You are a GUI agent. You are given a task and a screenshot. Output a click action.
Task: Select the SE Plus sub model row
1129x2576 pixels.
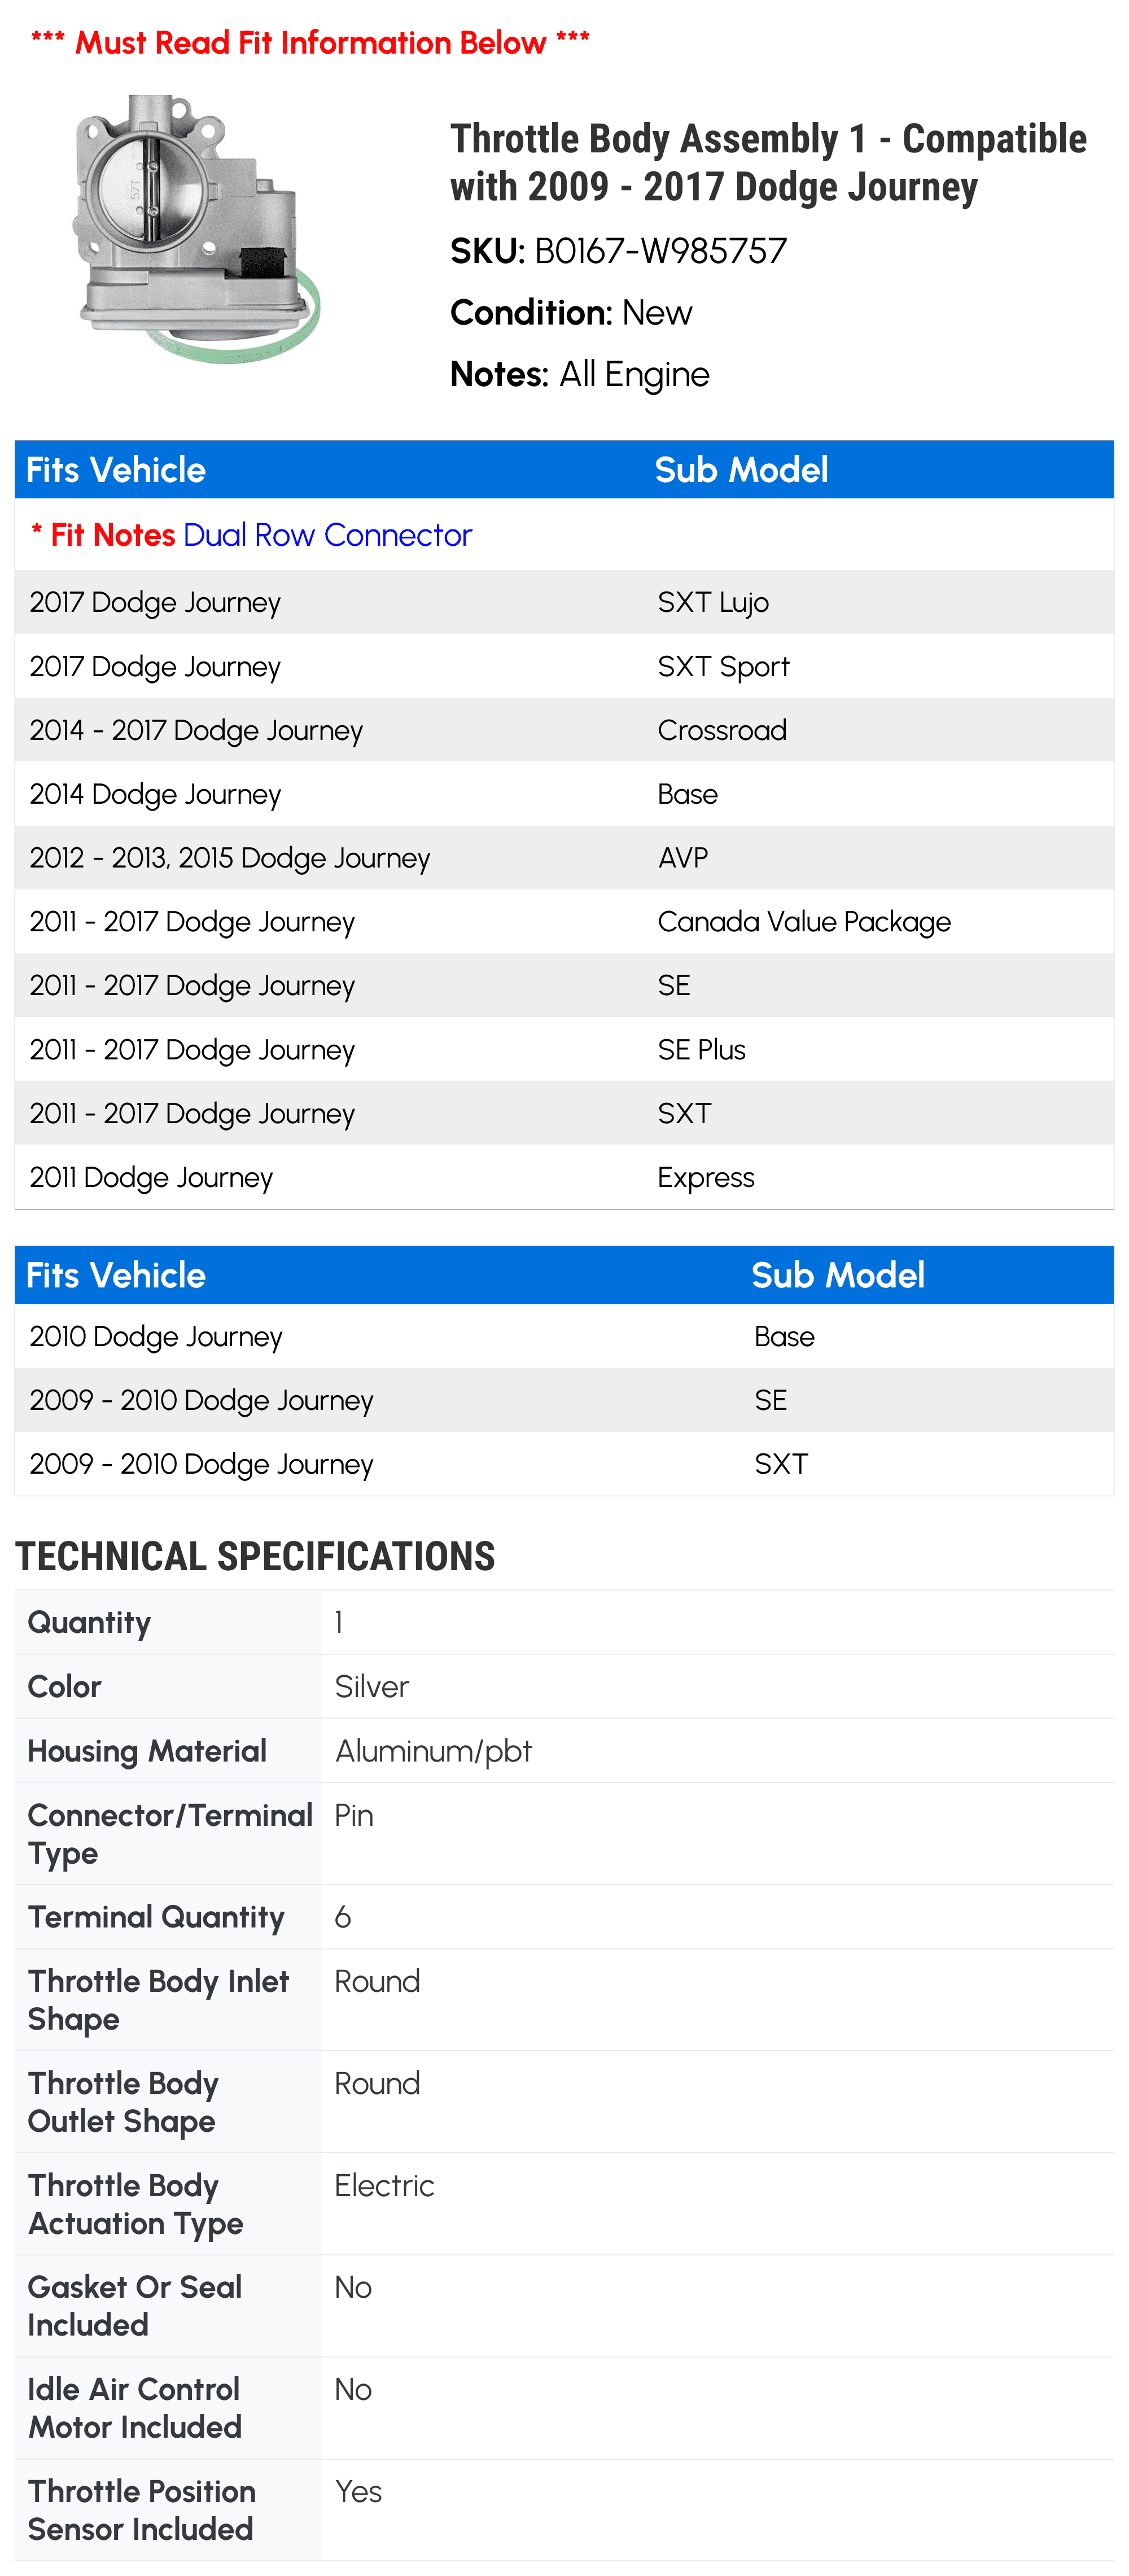pos(564,1050)
